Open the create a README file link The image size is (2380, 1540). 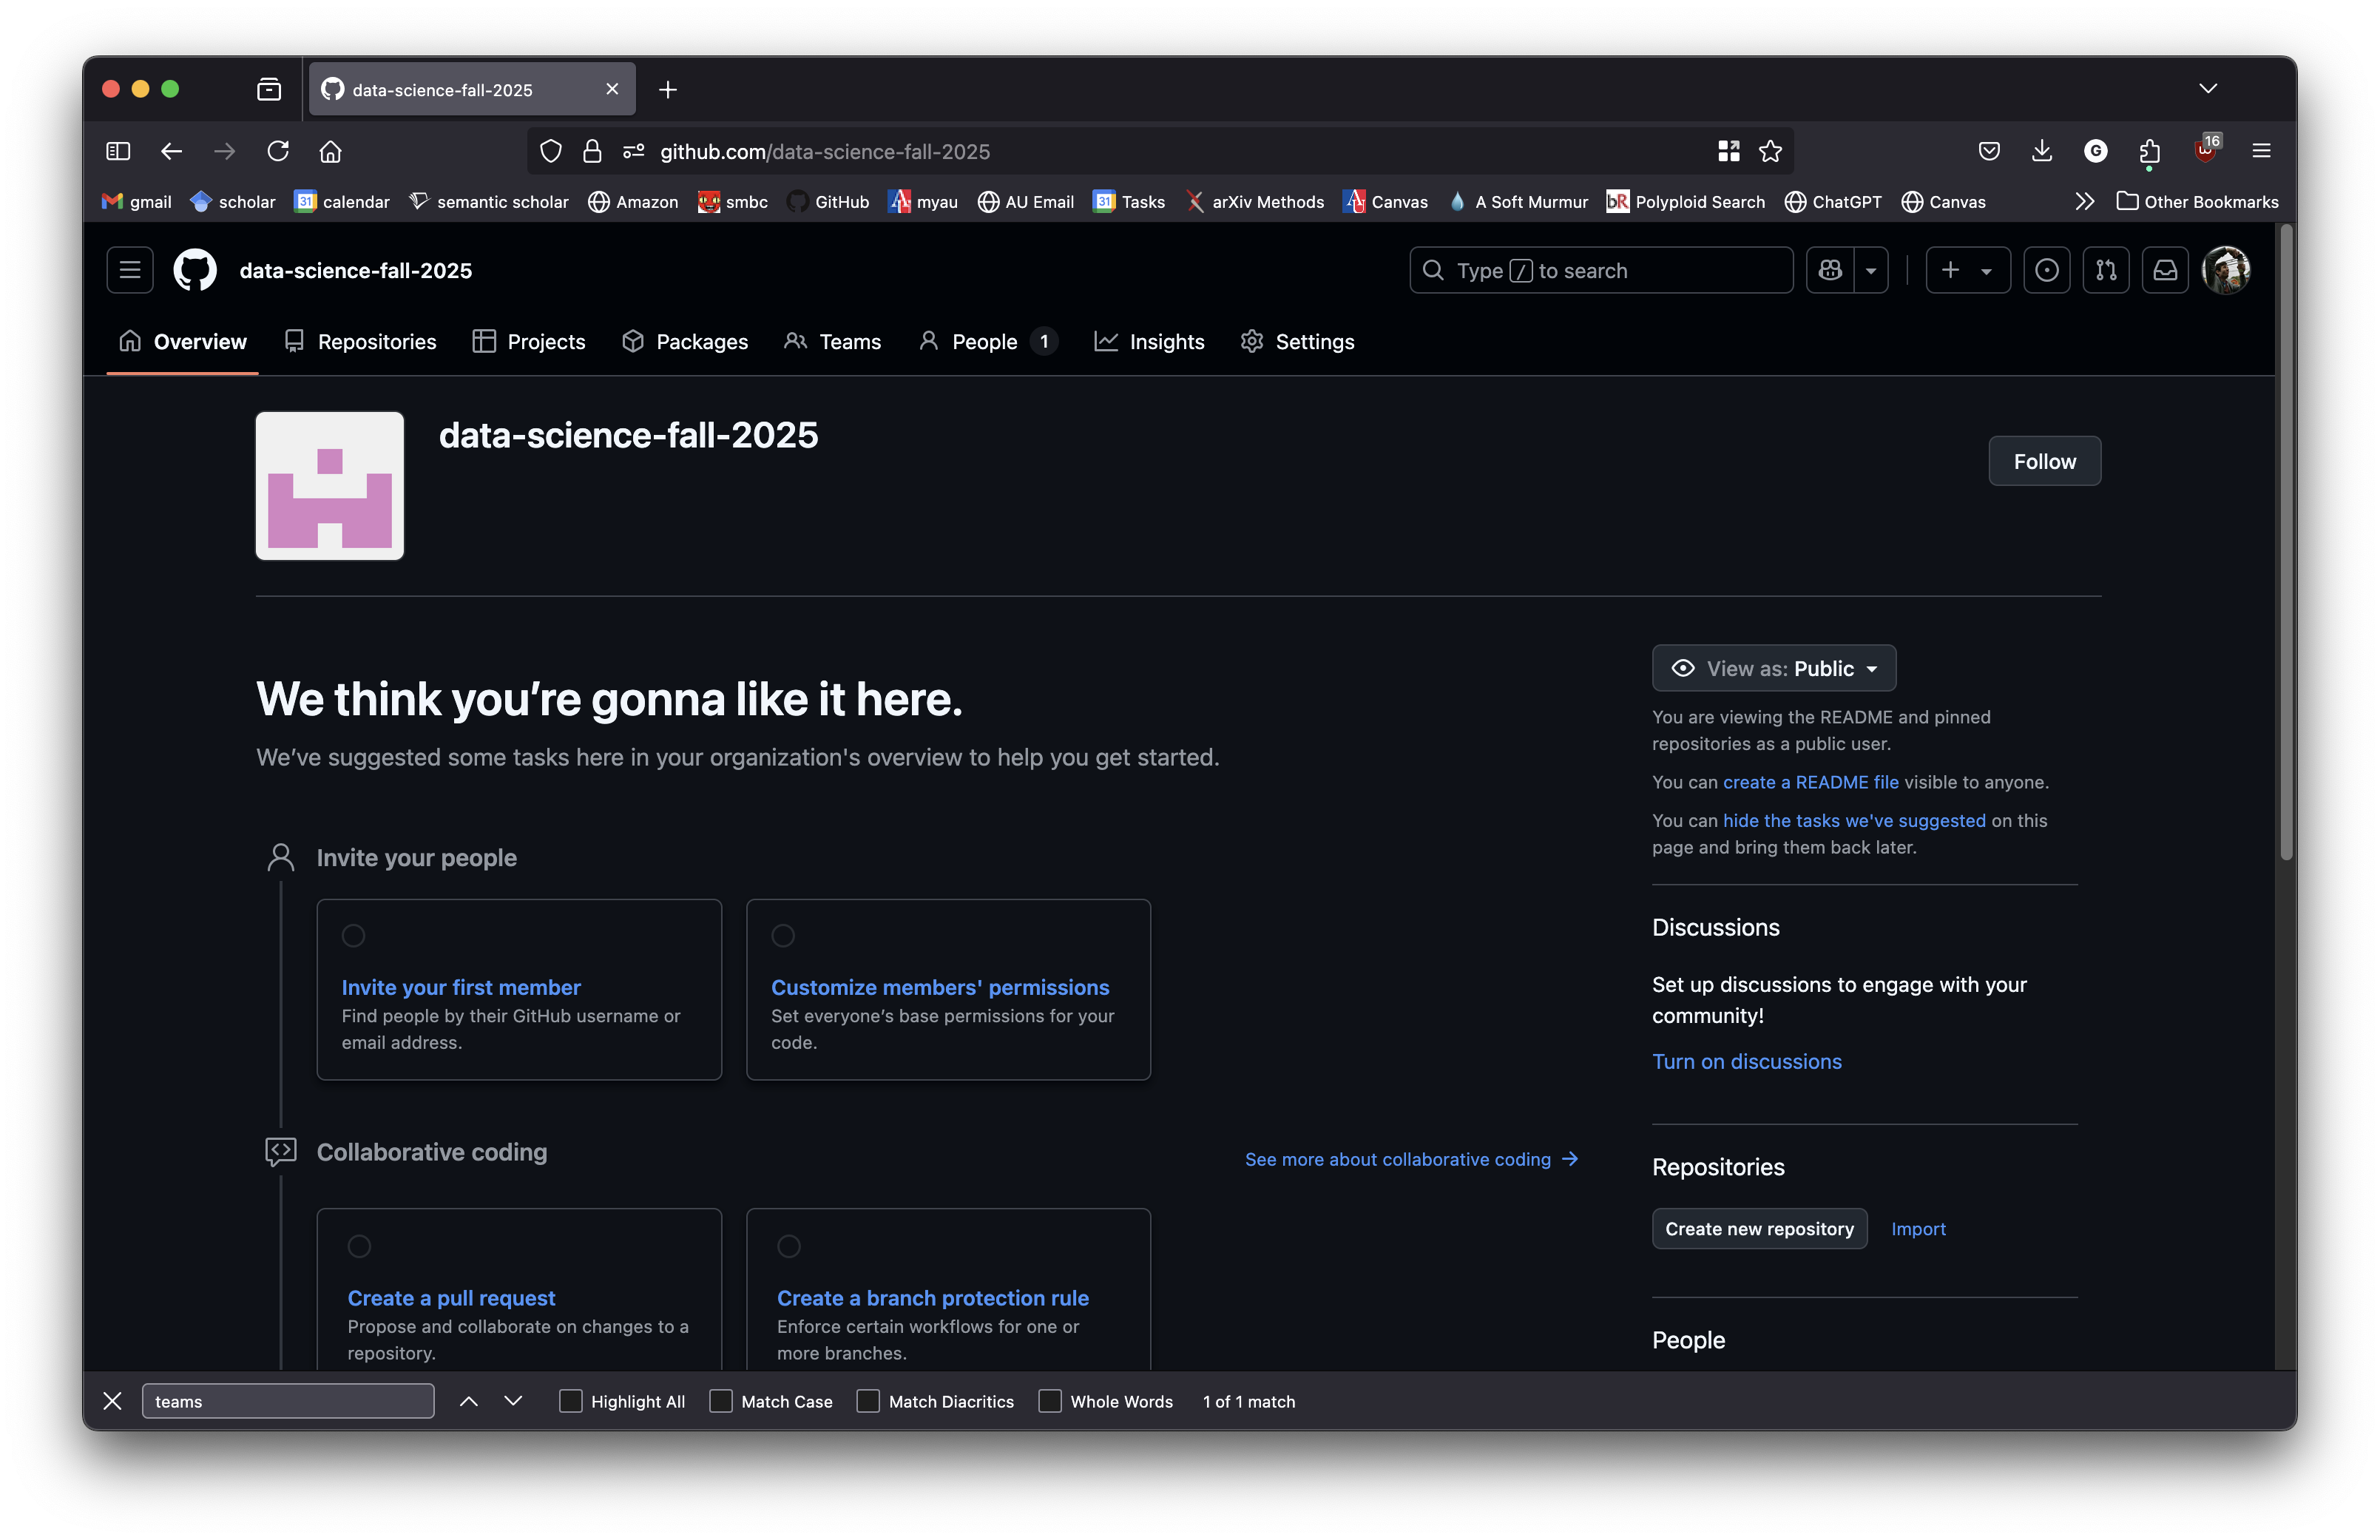point(1811,782)
